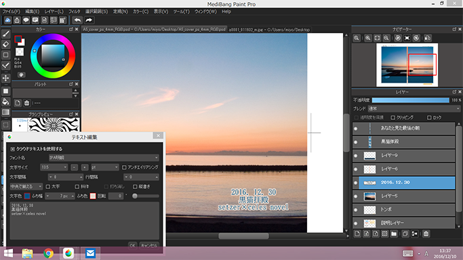Select the Eraser tool in left toolbar

coord(5,45)
